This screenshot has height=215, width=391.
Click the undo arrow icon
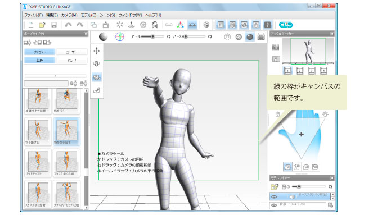click(68, 25)
